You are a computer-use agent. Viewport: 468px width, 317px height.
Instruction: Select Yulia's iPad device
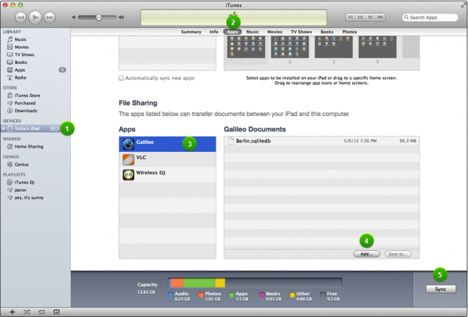point(27,128)
